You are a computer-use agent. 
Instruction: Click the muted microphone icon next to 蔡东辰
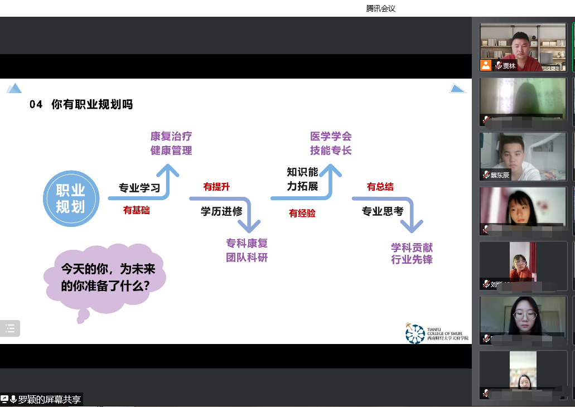[486, 175]
